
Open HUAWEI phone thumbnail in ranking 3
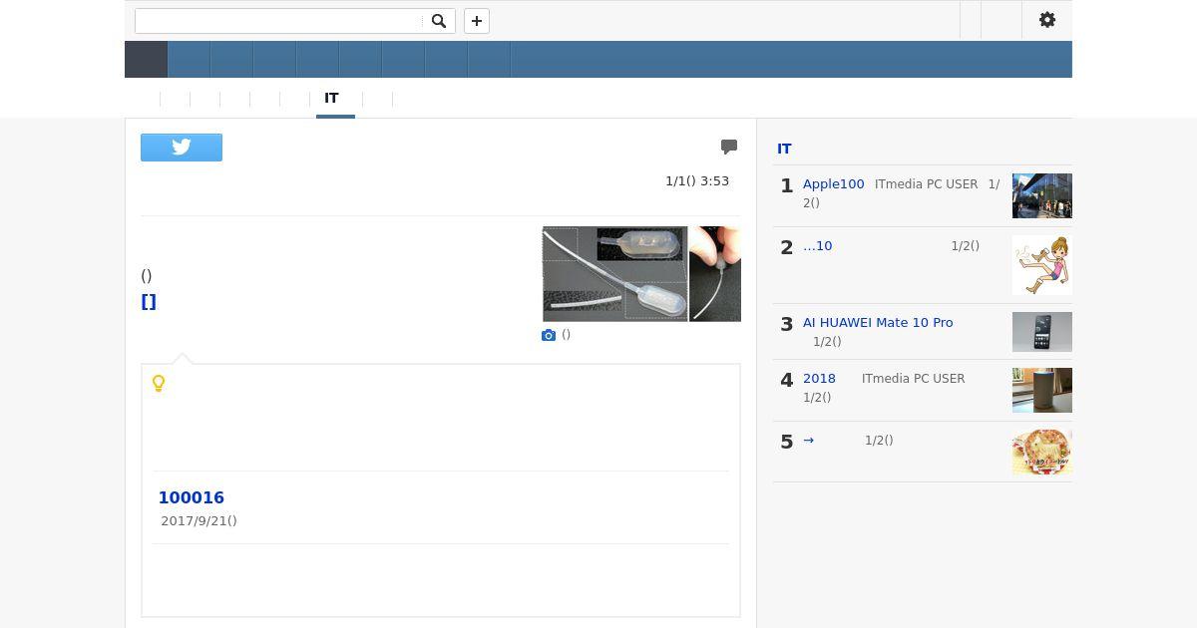click(1042, 332)
